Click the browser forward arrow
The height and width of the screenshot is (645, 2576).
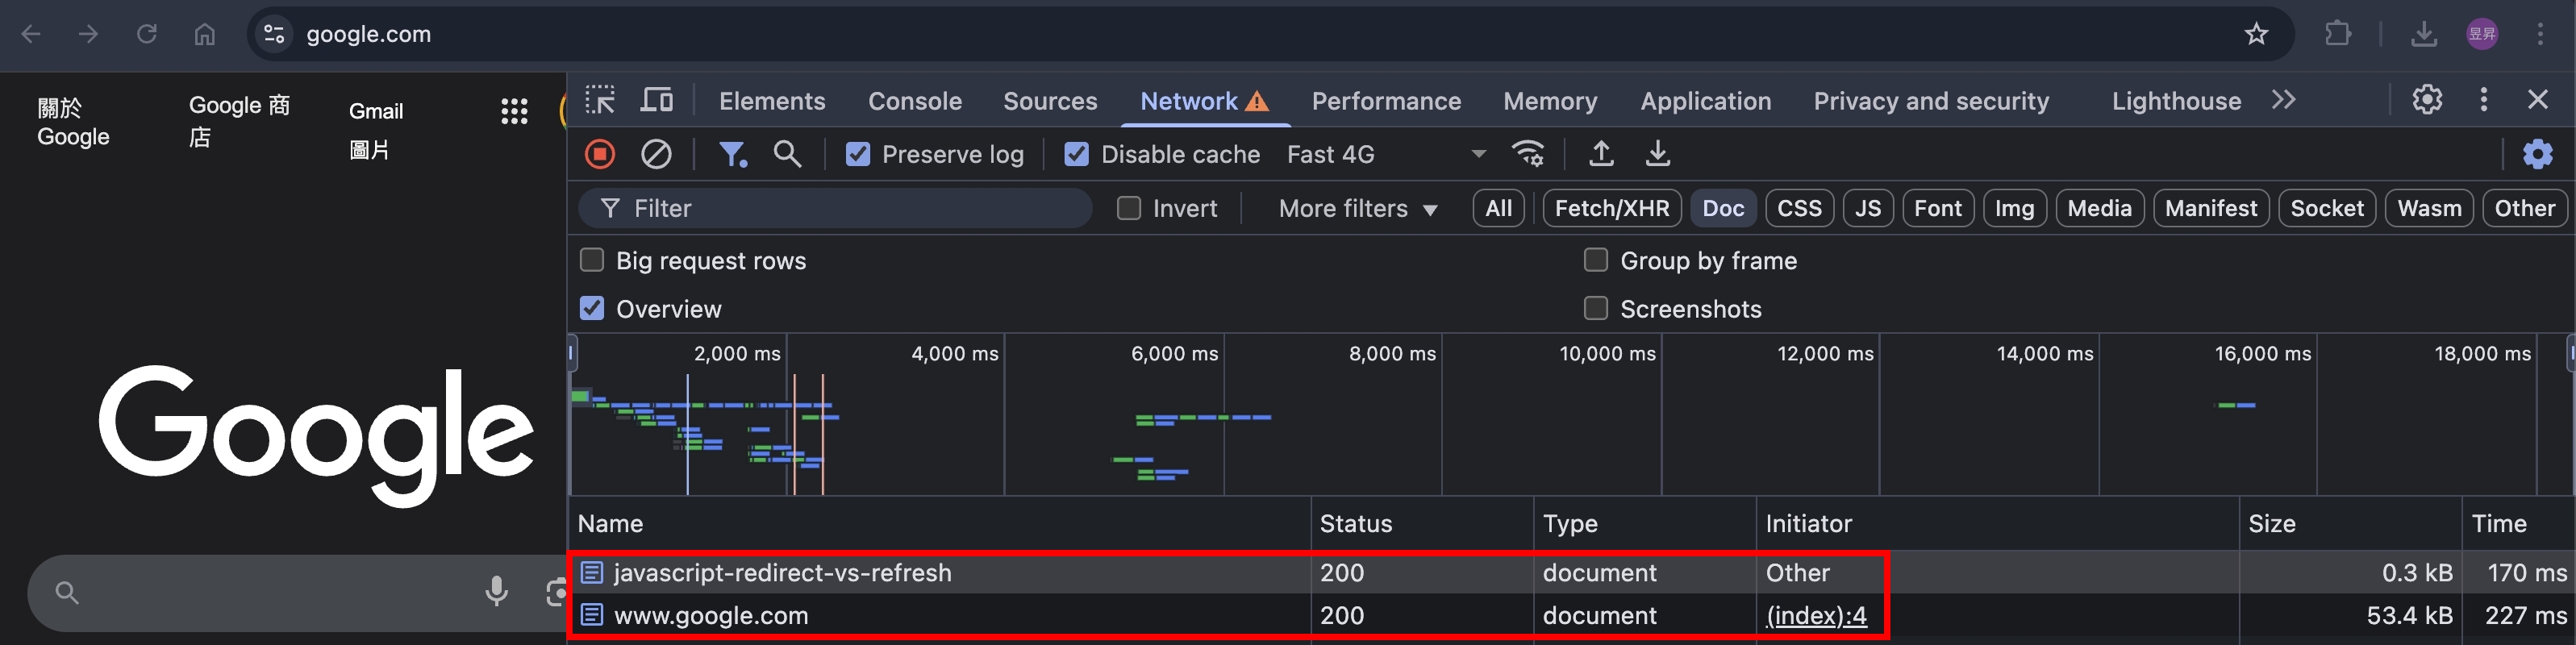[88, 34]
